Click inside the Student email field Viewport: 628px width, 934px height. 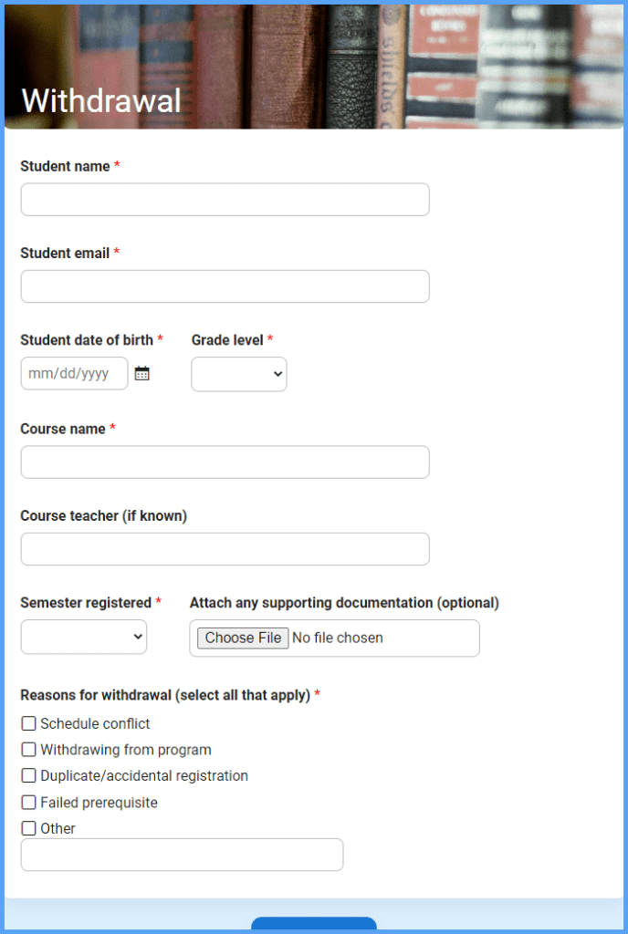(x=225, y=285)
